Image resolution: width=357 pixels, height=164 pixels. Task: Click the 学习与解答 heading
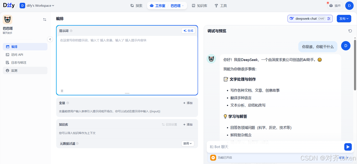(238, 116)
